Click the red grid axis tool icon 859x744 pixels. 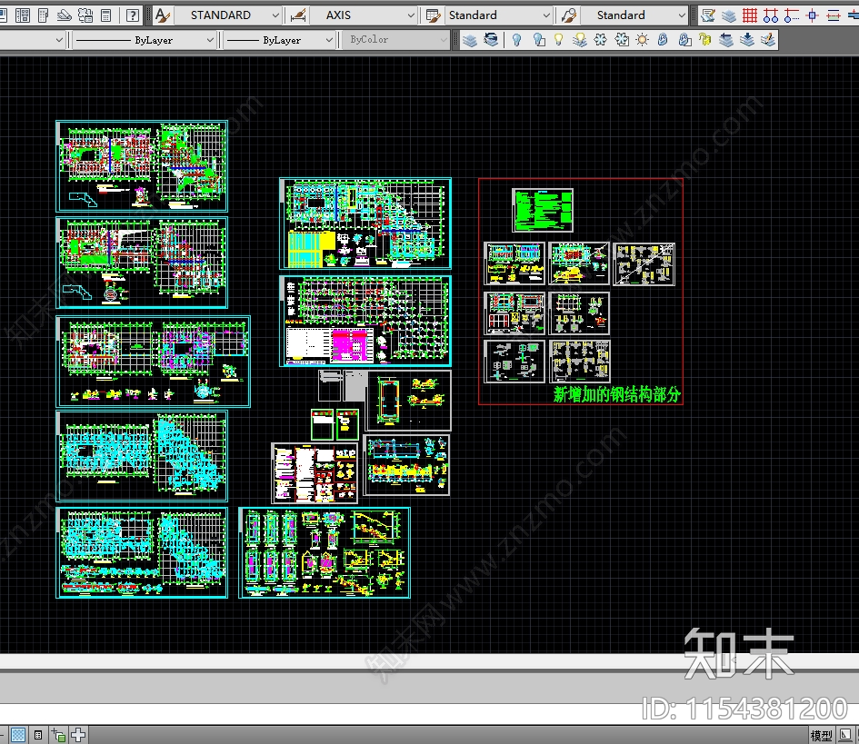(x=749, y=15)
